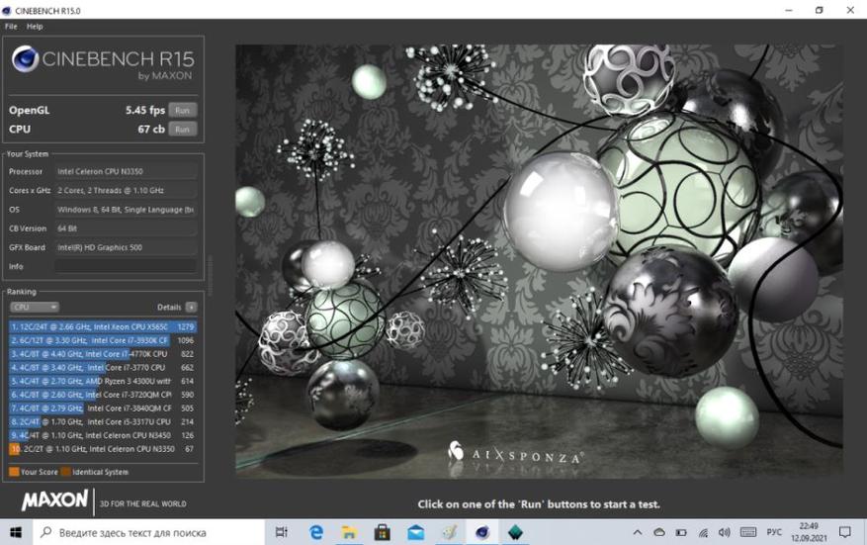The image size is (867, 545).
Task: Click the Info text field
Action: click(125, 266)
